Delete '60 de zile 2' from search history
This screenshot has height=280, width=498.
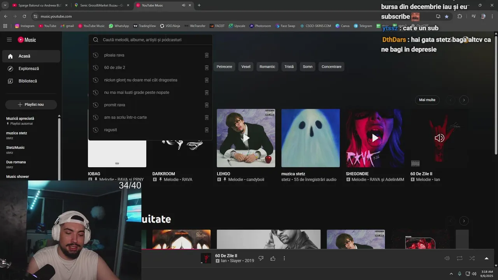click(x=207, y=68)
